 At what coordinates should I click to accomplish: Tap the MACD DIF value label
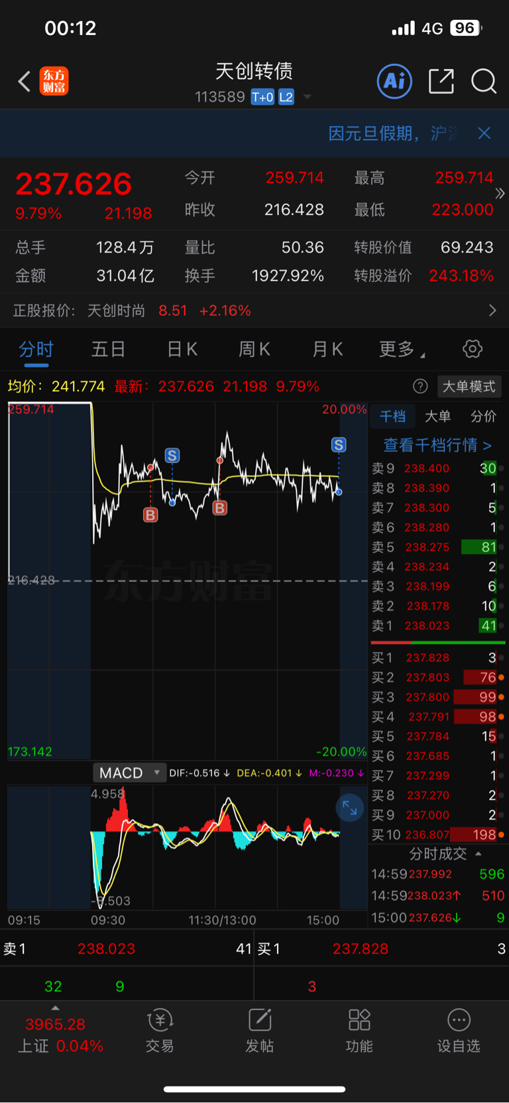[199, 773]
